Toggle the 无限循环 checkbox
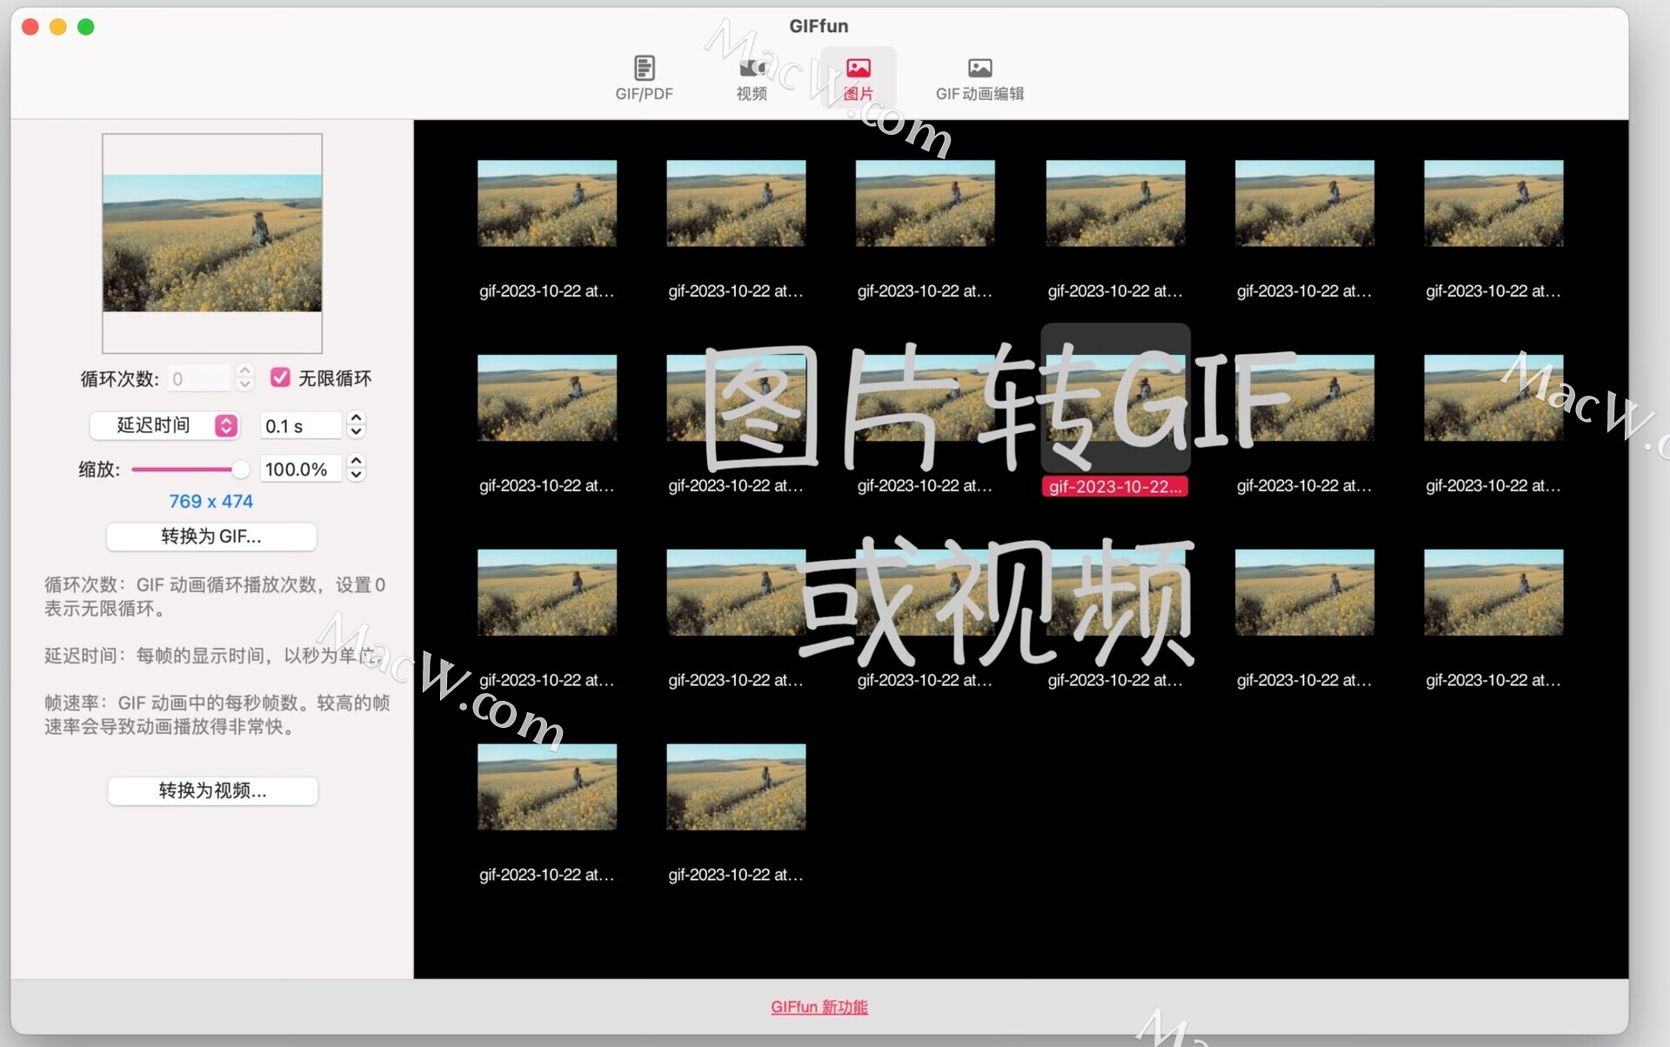 tap(280, 377)
